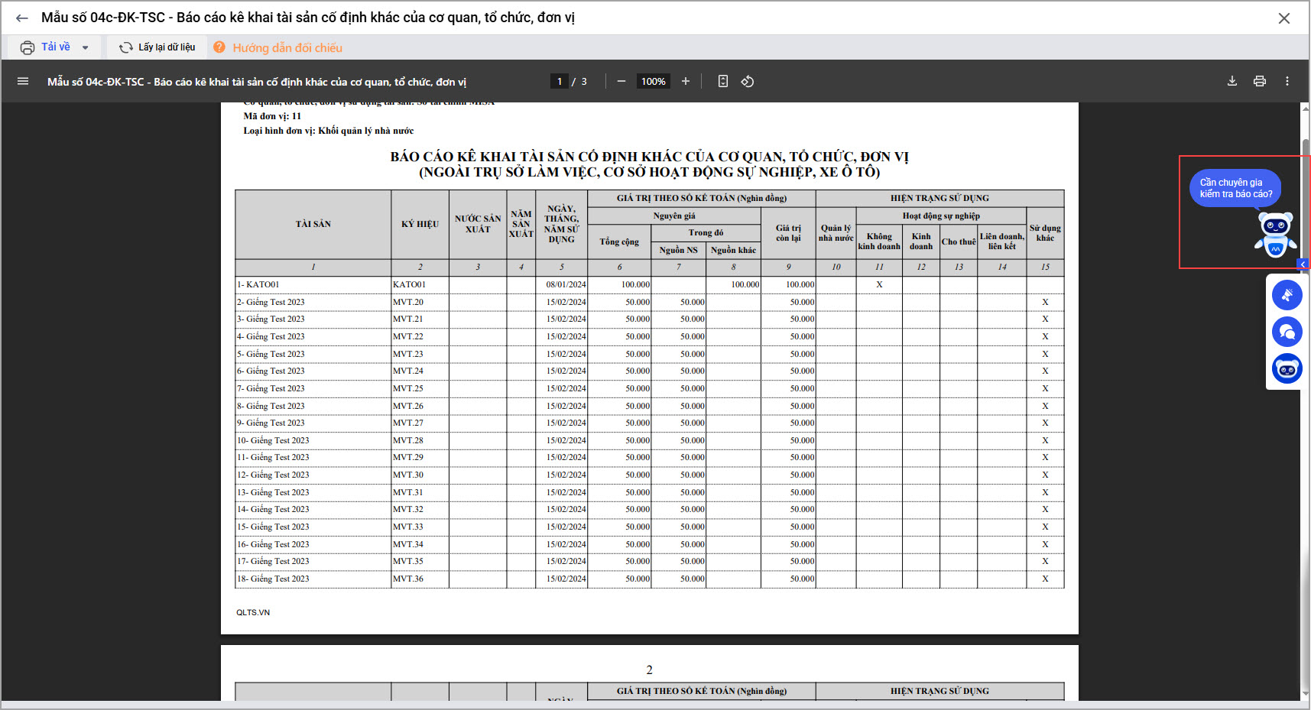Image resolution: width=1311 pixels, height=710 pixels.
Task: Click the Lấy lại dữ liệu button
Action: pyautogui.click(x=157, y=47)
